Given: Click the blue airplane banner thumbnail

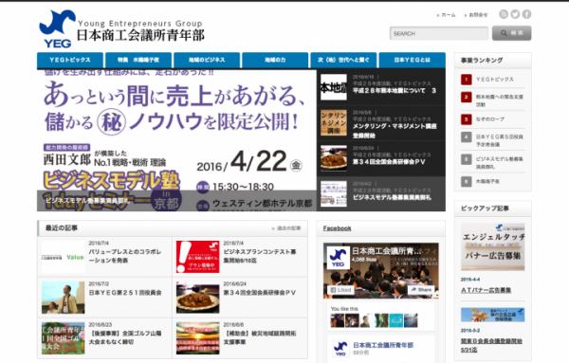Looking at the screenshot, I should (493, 315).
